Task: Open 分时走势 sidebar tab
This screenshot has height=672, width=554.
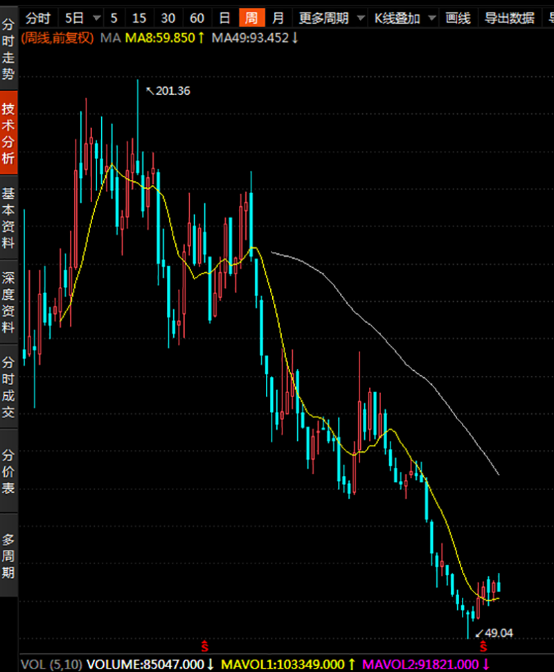Action: coord(8,49)
